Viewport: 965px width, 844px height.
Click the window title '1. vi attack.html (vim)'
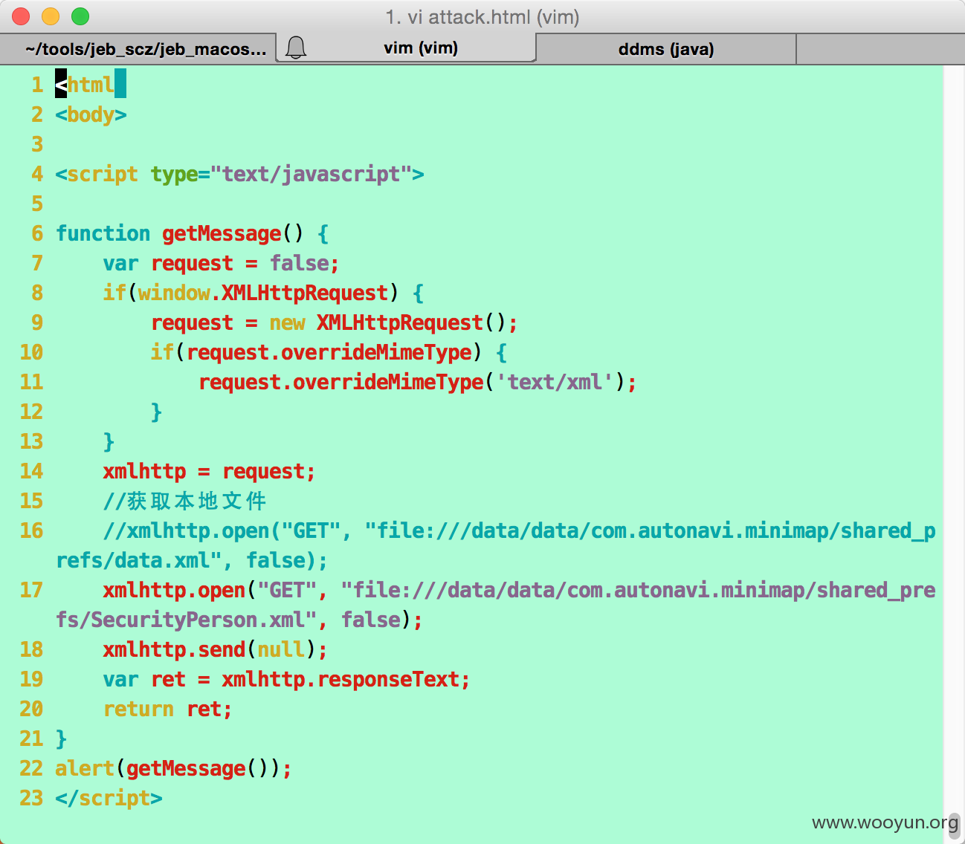point(482,16)
